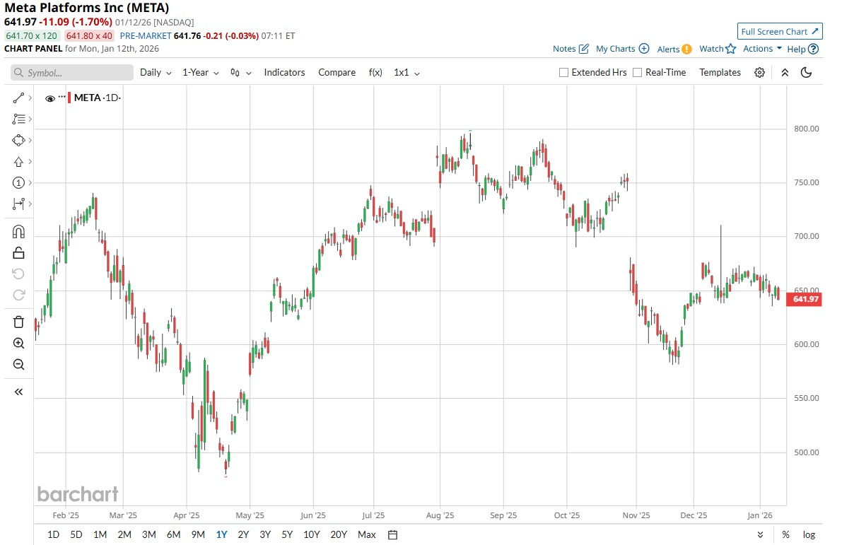Select the 3Y time range
This screenshot has height=545, width=842.
265,535
